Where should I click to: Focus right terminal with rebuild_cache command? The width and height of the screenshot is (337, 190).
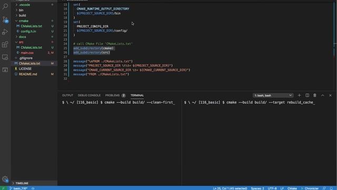pos(259,142)
